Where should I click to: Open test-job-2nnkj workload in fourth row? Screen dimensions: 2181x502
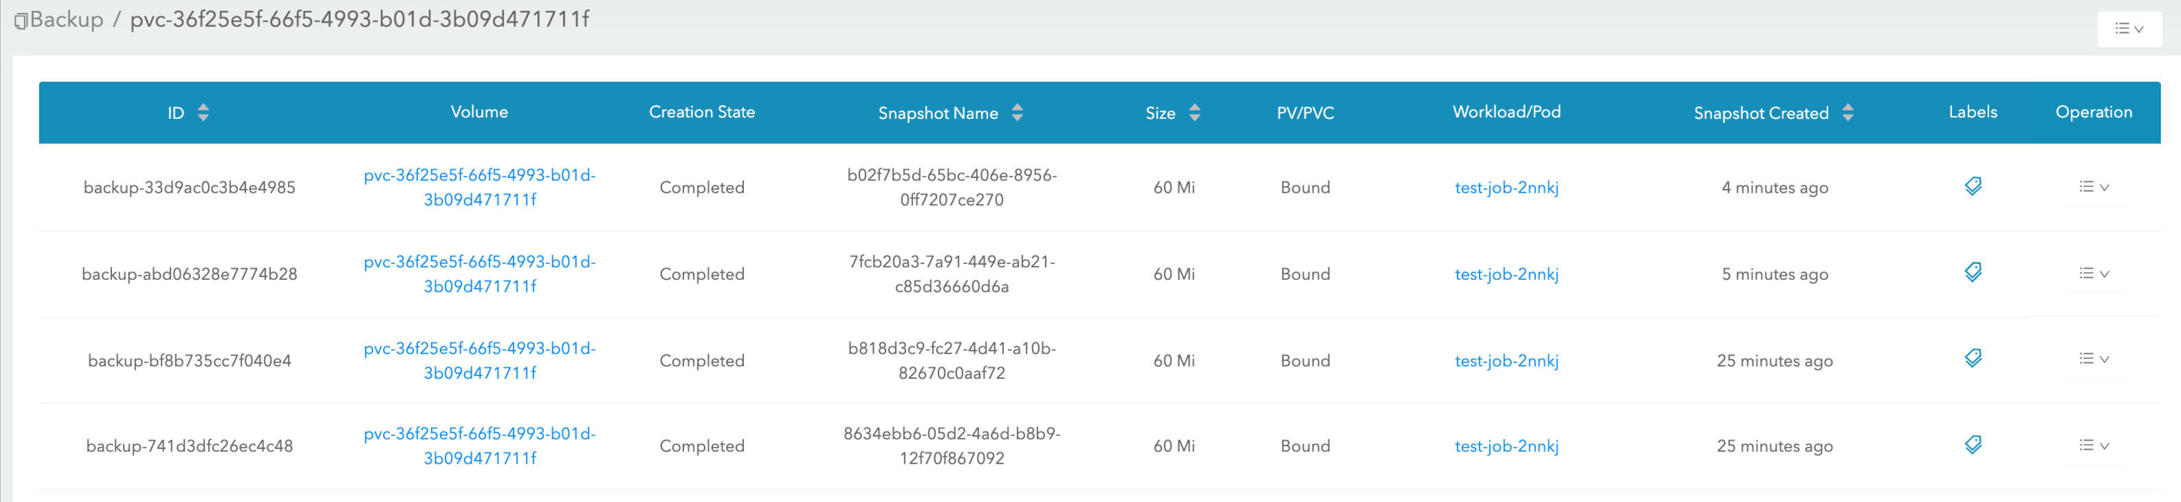1506,446
